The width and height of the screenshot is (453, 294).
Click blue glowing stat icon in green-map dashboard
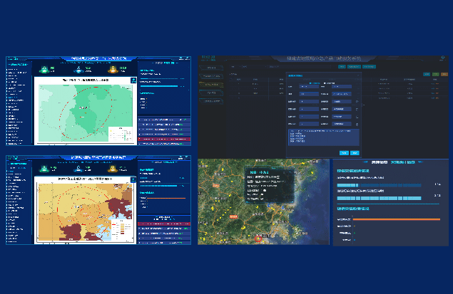coord(78,70)
